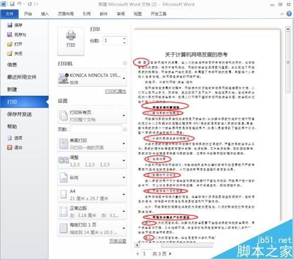Expand the KONICA MINOLTA printer dropdown

(124, 79)
